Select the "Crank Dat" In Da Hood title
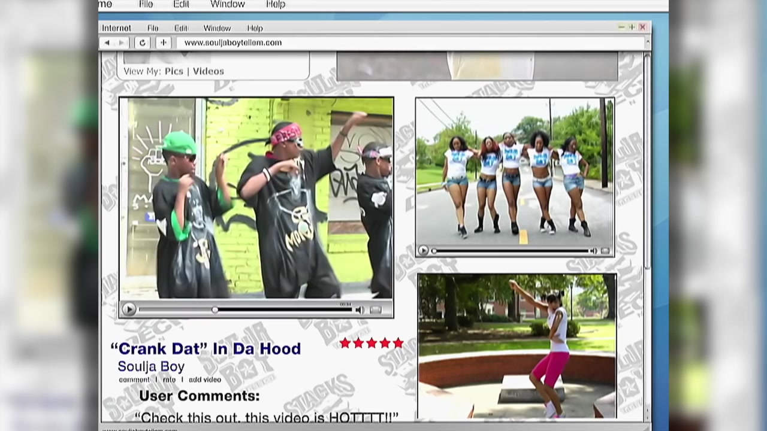 click(x=206, y=348)
